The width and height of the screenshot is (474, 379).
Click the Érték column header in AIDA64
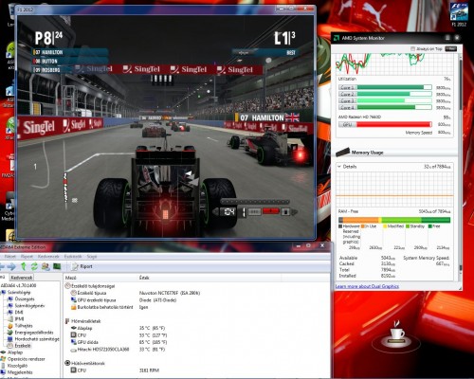(144, 278)
